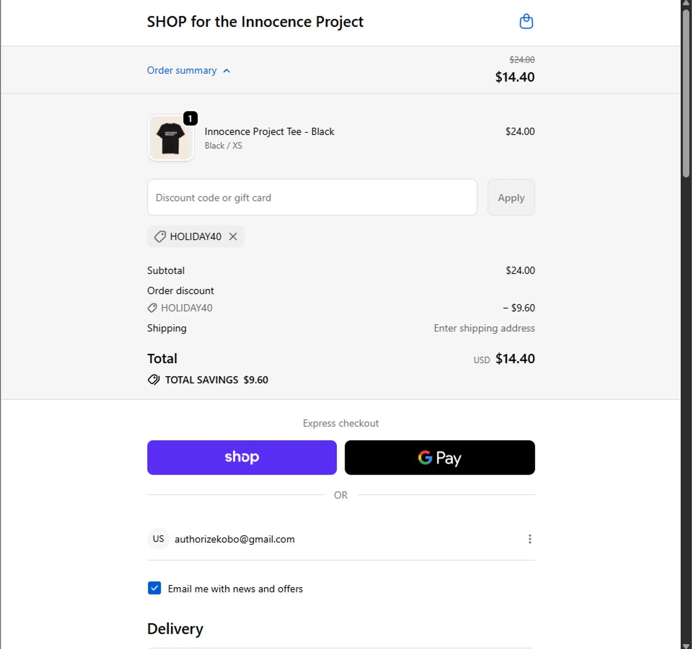The image size is (692, 649).
Task: Pay with Shop Pay express checkout
Action: click(242, 457)
